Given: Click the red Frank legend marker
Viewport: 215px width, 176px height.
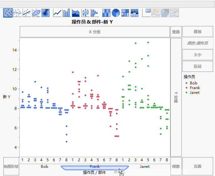Looking at the screenshot, I should 186,88.
